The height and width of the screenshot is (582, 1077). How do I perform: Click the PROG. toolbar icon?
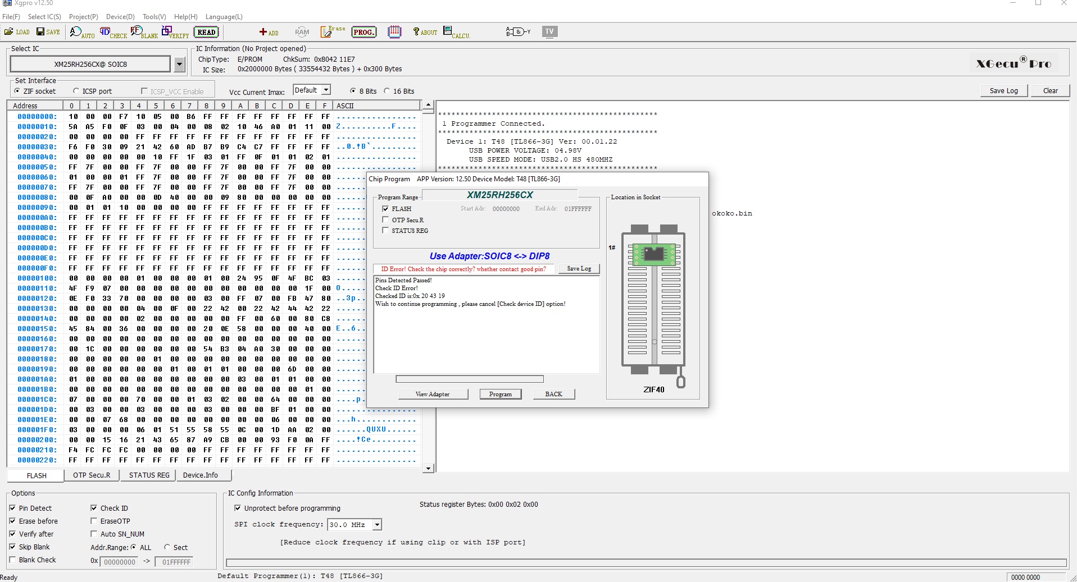point(363,32)
